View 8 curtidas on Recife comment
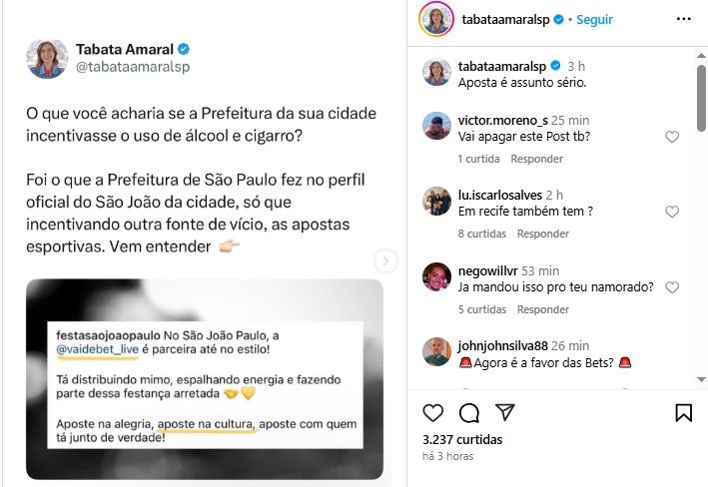The height and width of the screenshot is (487, 708). tap(481, 234)
